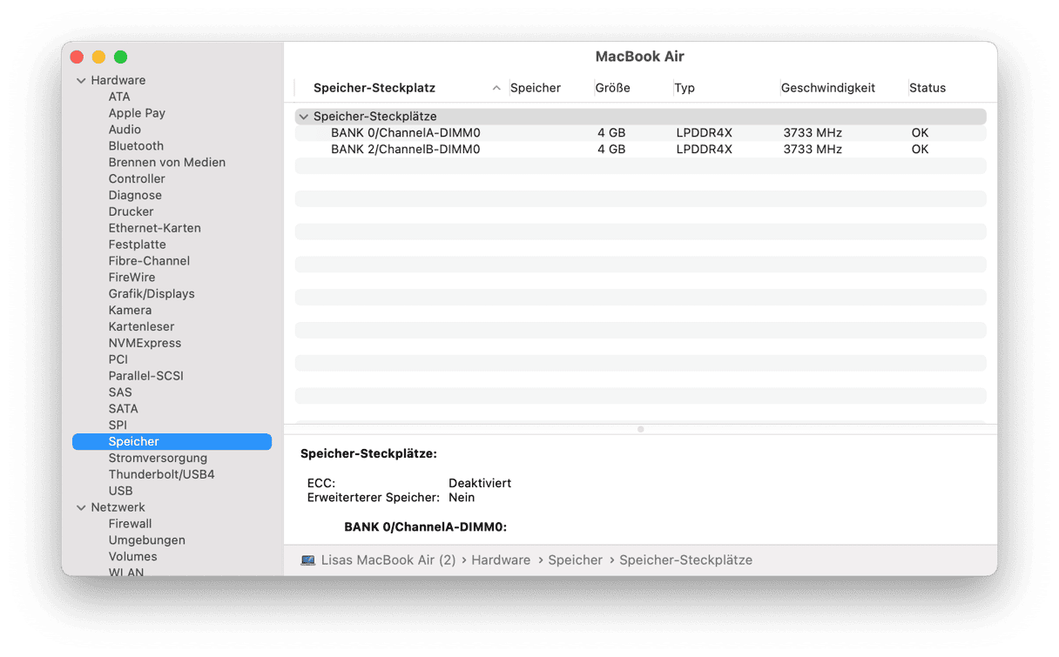Click the green zoom window button
Viewport: 1059px width, 657px height.
[120, 57]
